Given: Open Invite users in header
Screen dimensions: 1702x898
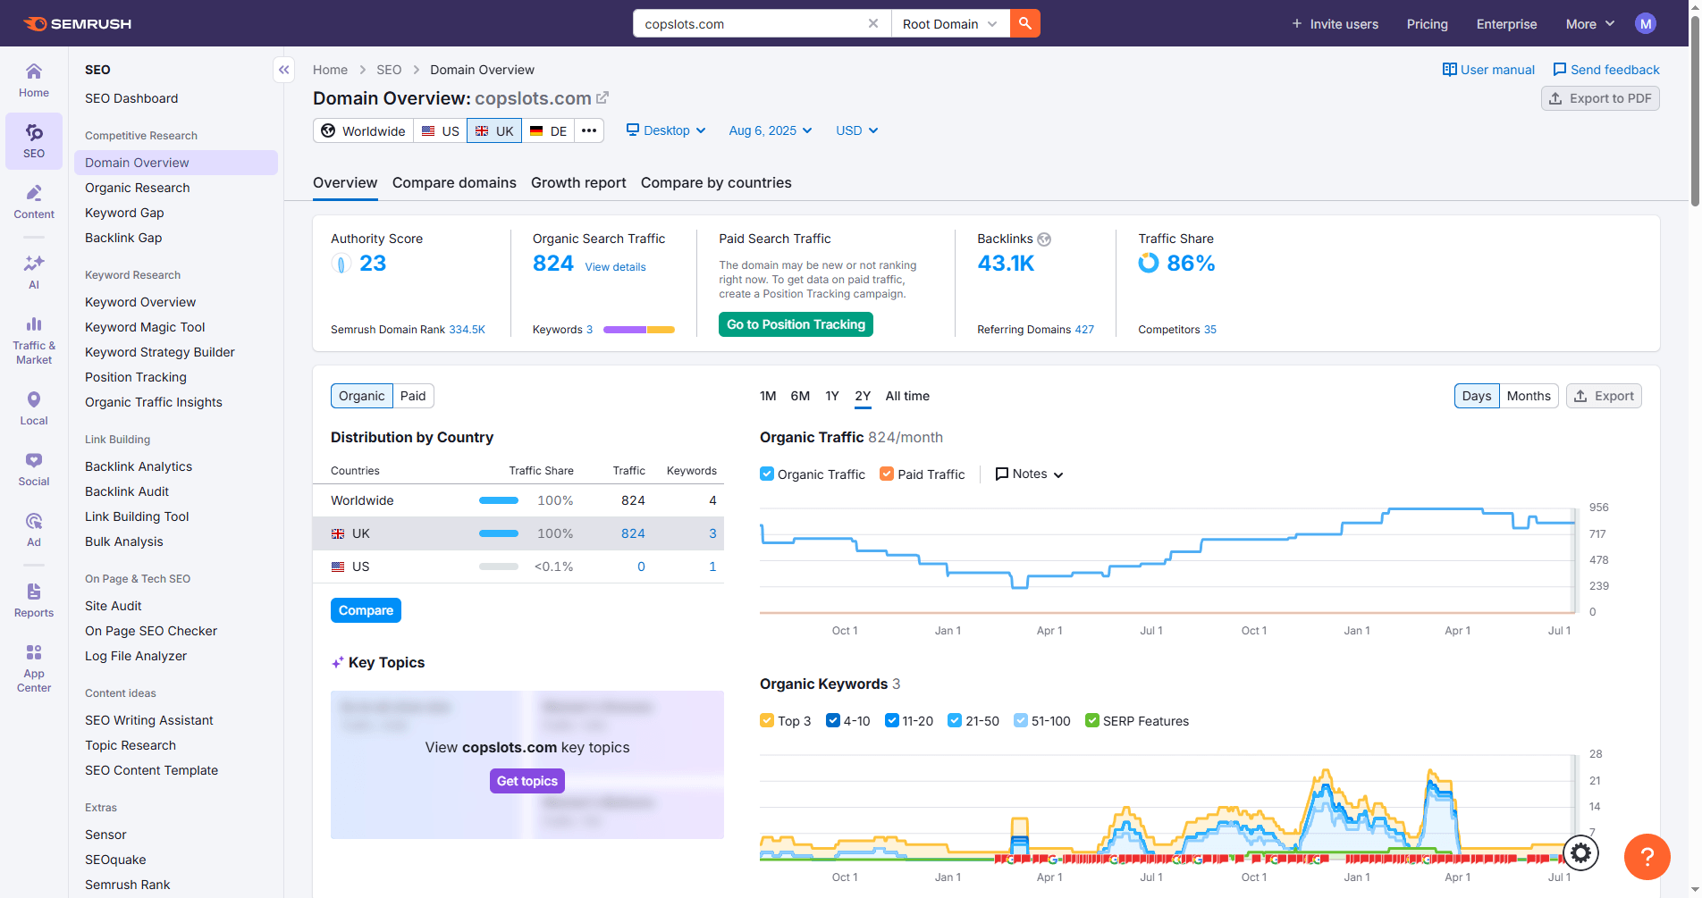Looking at the screenshot, I should pos(1335,24).
